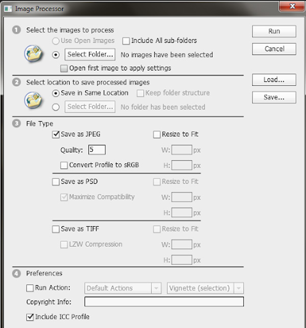Check Resize to Fit for PSD
Viewport: 306px width, 328px height.
[x=157, y=182]
